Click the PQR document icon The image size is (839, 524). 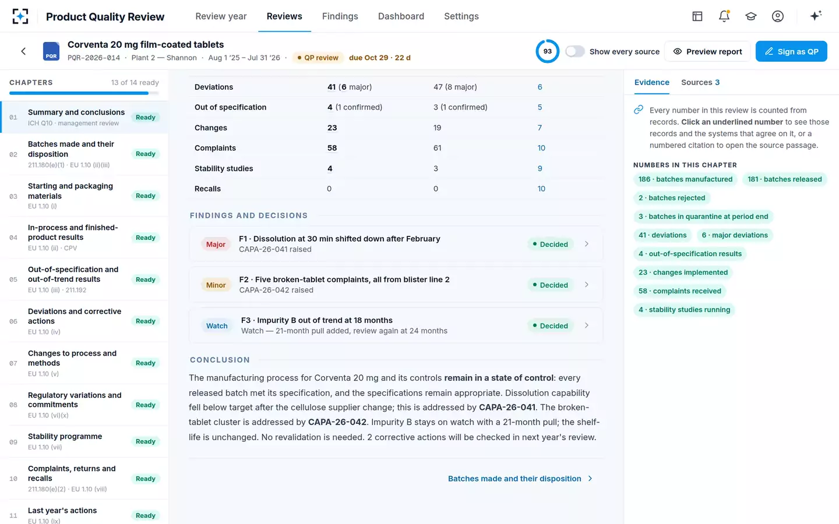click(51, 51)
